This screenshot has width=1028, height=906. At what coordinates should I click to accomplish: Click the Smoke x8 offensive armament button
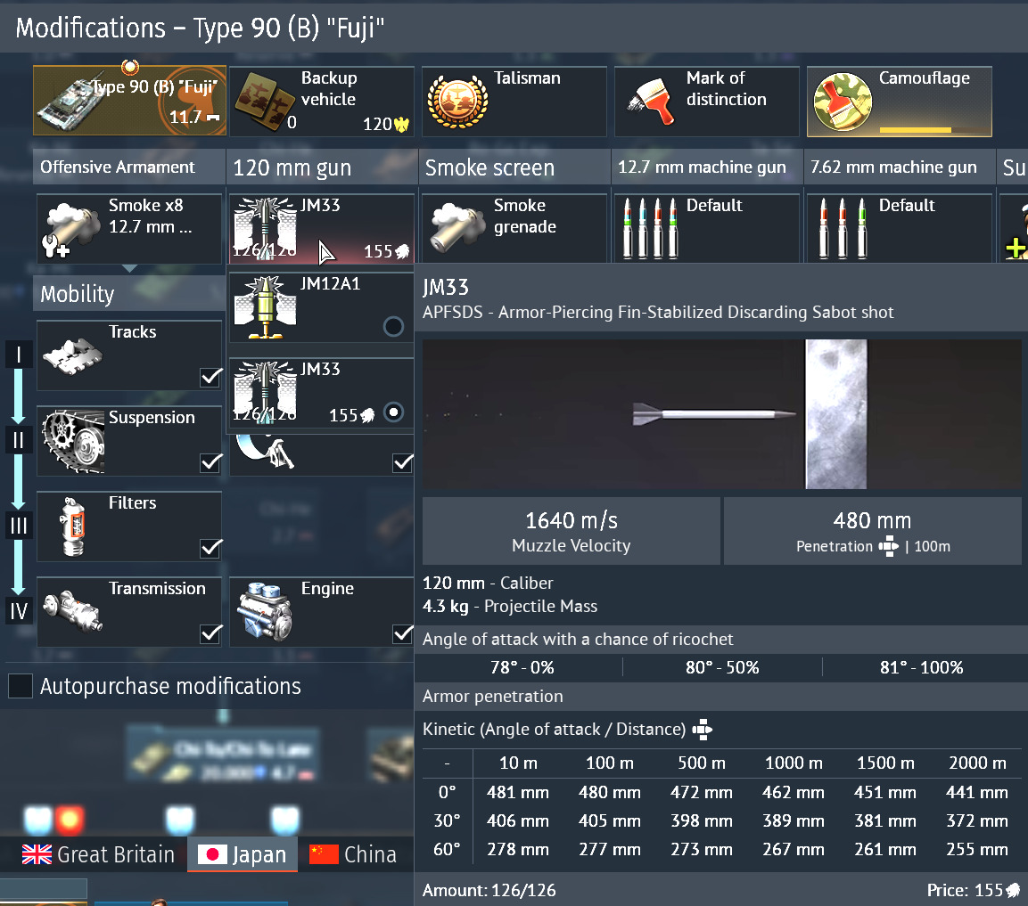(129, 229)
